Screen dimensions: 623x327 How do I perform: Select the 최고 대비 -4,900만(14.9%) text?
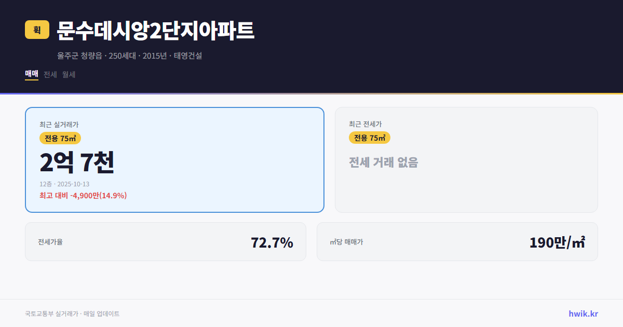point(83,196)
